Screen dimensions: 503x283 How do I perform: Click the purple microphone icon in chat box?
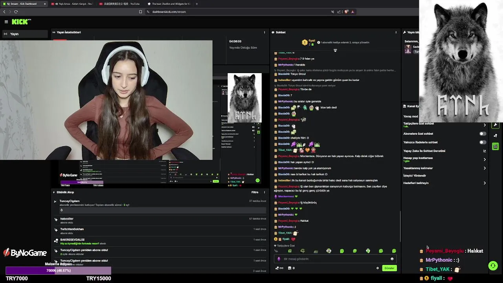(279, 259)
